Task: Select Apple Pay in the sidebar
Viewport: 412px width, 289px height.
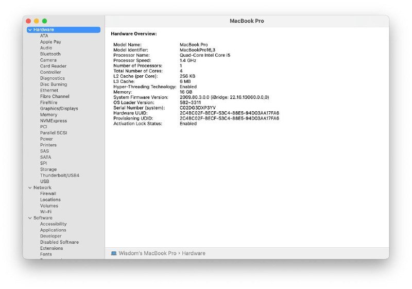Action: [x=50, y=42]
